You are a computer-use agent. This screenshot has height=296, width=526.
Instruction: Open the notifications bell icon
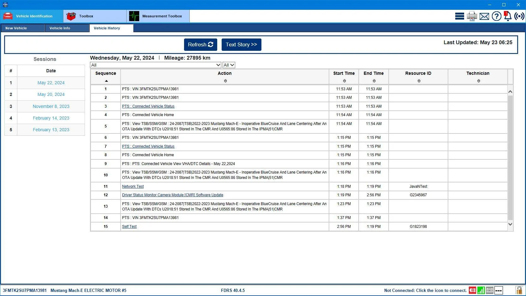tap(507, 16)
